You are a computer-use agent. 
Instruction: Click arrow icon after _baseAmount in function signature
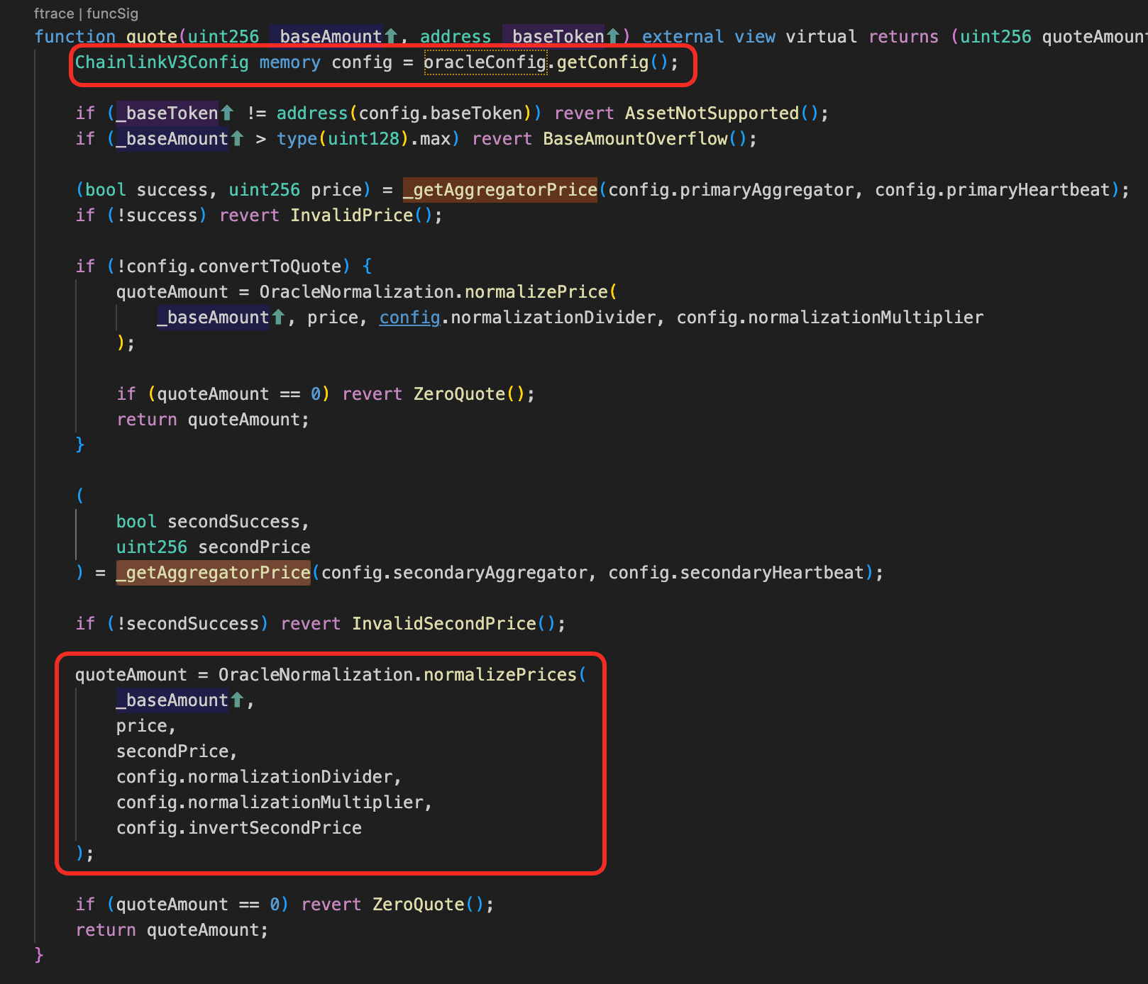391,36
